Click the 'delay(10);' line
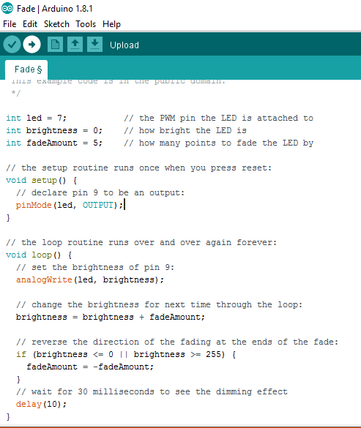Image resolution: width=361 pixels, height=428 pixels. 41,404
